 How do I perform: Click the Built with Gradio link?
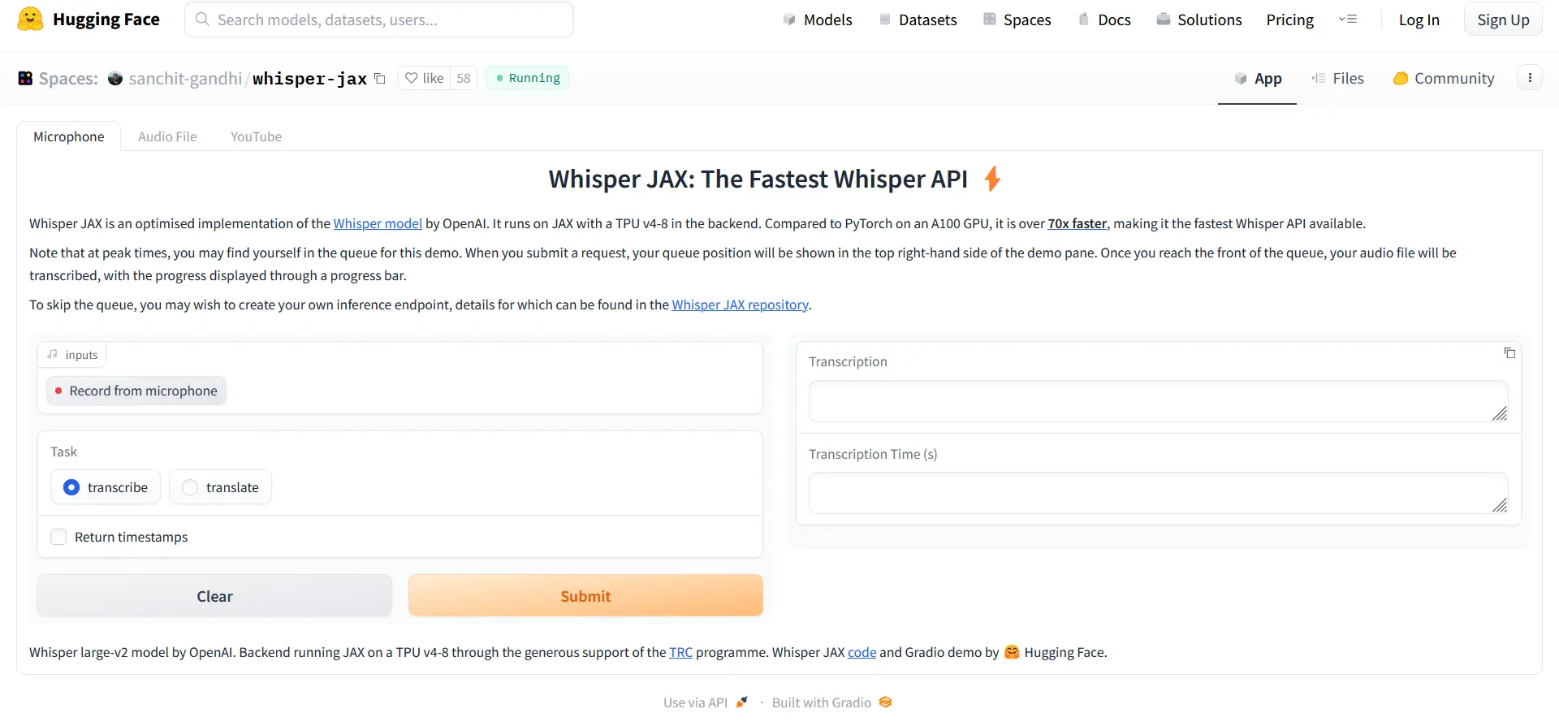pos(832,702)
